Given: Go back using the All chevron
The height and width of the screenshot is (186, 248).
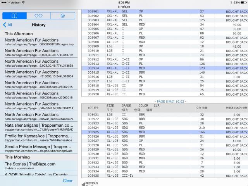Looking at the screenshot, I should tap(7, 25).
